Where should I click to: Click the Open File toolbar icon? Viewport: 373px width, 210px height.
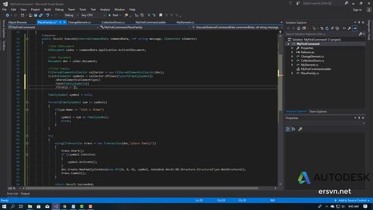[x=30, y=15]
